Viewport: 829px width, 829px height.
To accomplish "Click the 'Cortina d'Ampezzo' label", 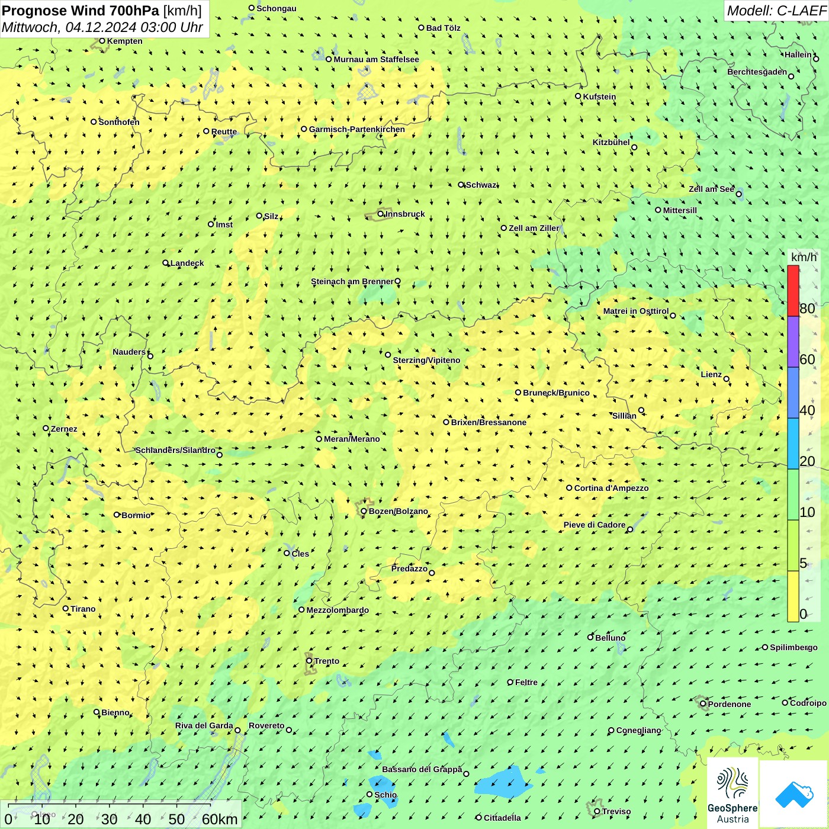I will (611, 488).
